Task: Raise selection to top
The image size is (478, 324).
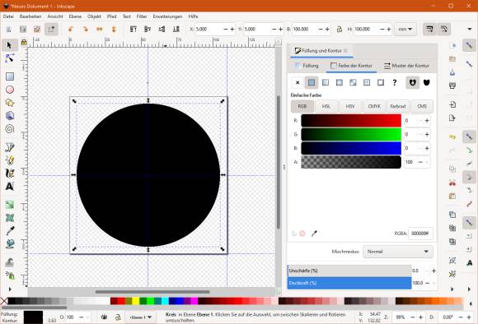Action: coord(134,30)
